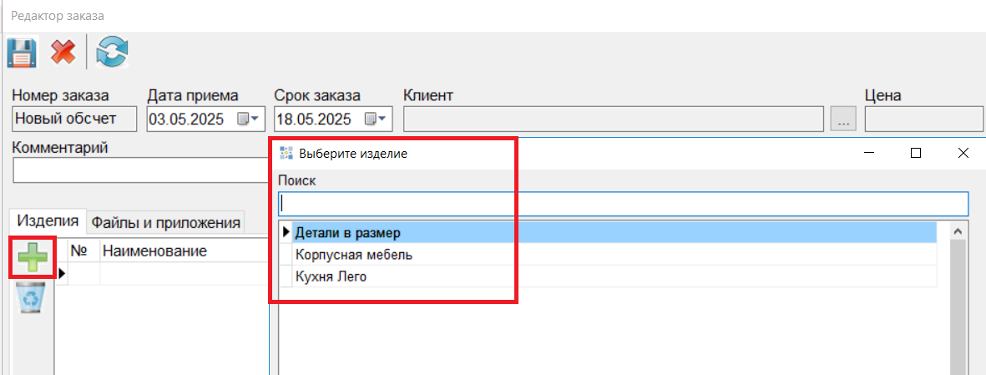This screenshot has width=986, height=375.
Task: Click the refresh arrows icon
Action: (112, 53)
